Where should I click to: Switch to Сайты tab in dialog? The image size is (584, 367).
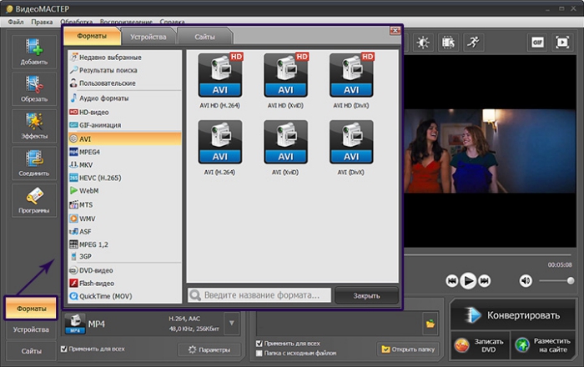tap(205, 37)
